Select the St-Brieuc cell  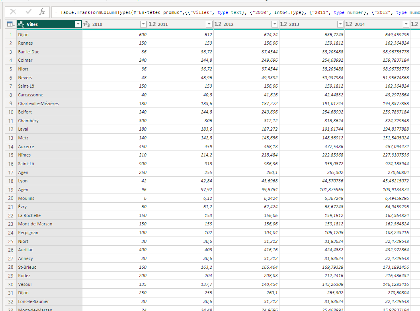(x=49, y=267)
